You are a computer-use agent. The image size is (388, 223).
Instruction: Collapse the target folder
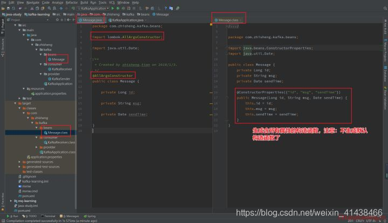pyautogui.click(x=15, y=103)
